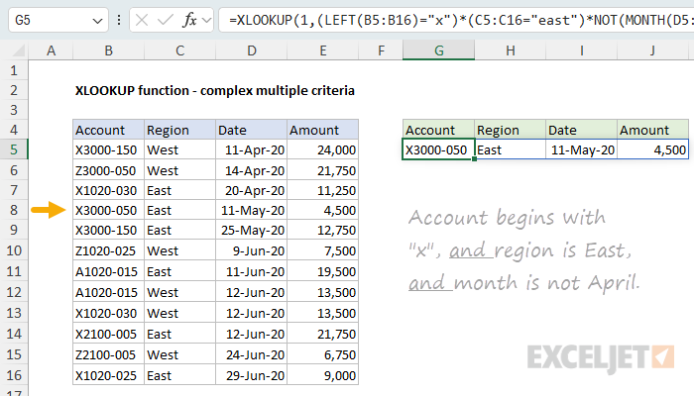Click cell B8 'X3000-050'
Screen dimensions: 694x396
point(108,210)
